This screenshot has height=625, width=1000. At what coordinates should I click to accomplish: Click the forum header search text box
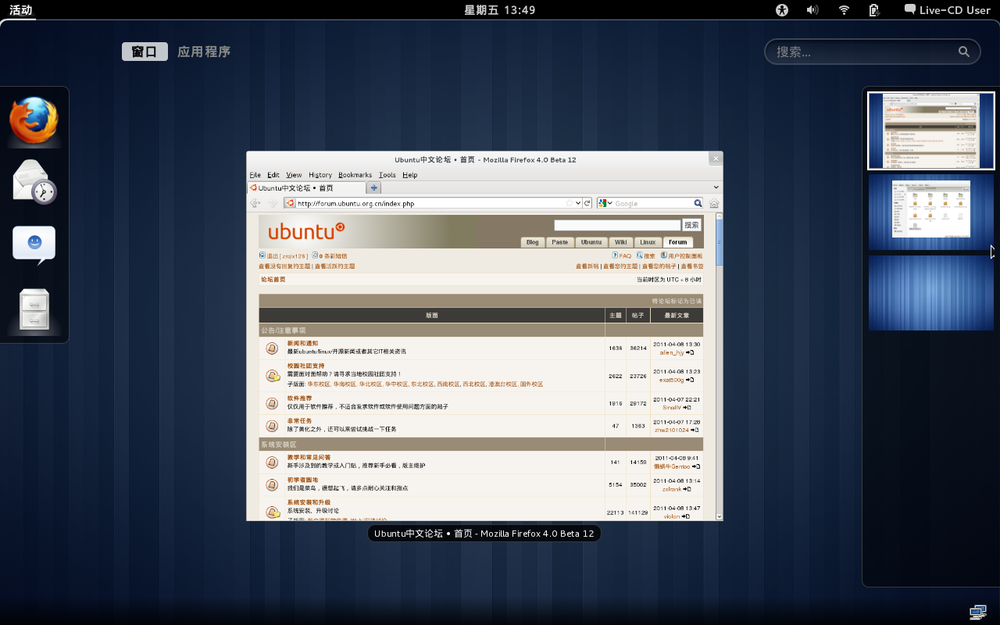tap(617, 225)
